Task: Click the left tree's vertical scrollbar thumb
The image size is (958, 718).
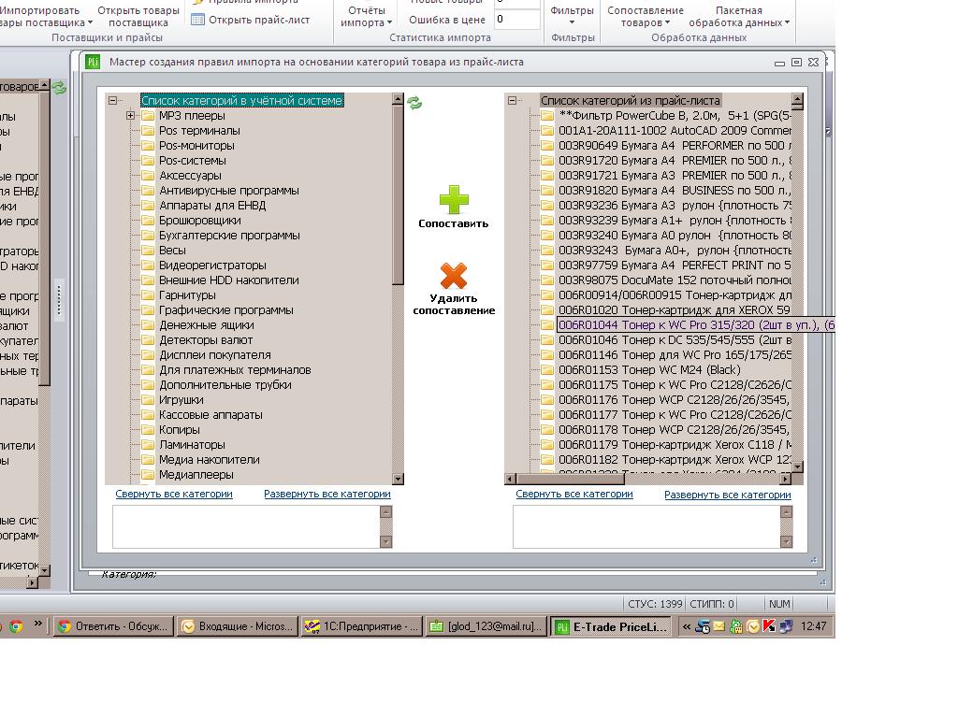Action: (x=399, y=194)
